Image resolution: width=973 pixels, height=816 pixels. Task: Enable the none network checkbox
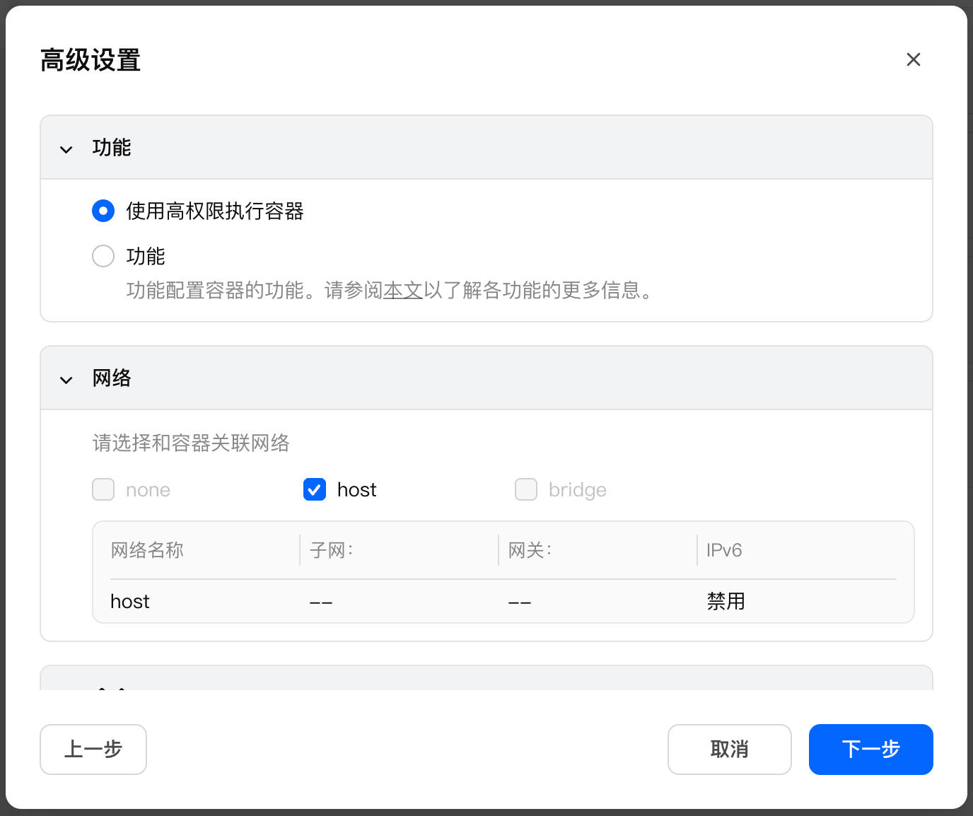(103, 489)
